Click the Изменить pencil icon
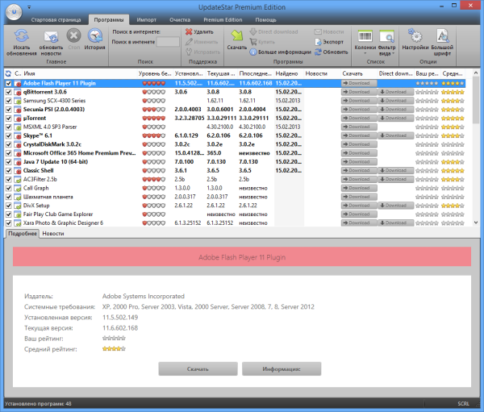The image size is (484, 412). [x=189, y=42]
